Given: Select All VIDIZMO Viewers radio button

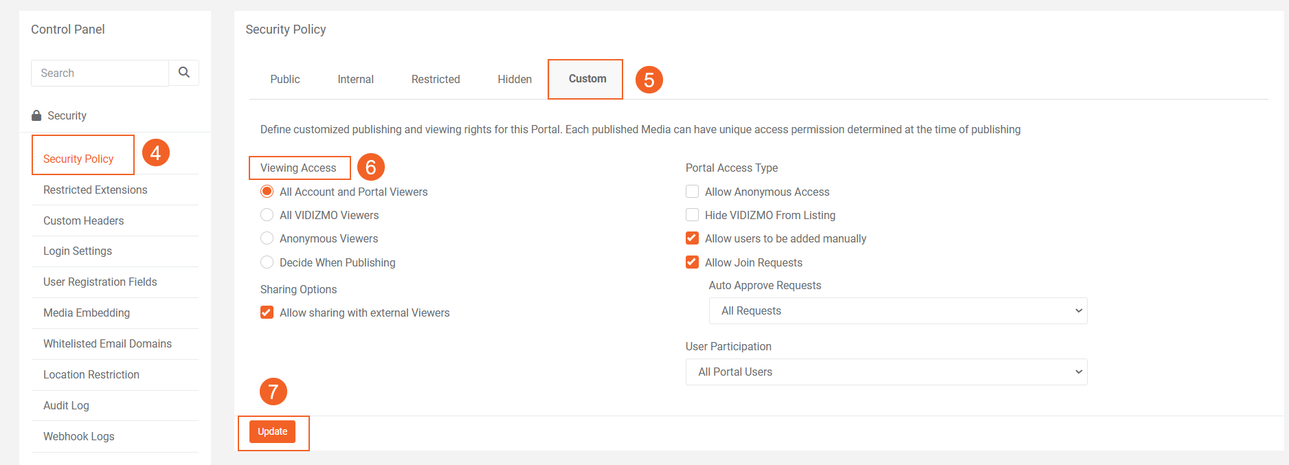Looking at the screenshot, I should tap(267, 215).
